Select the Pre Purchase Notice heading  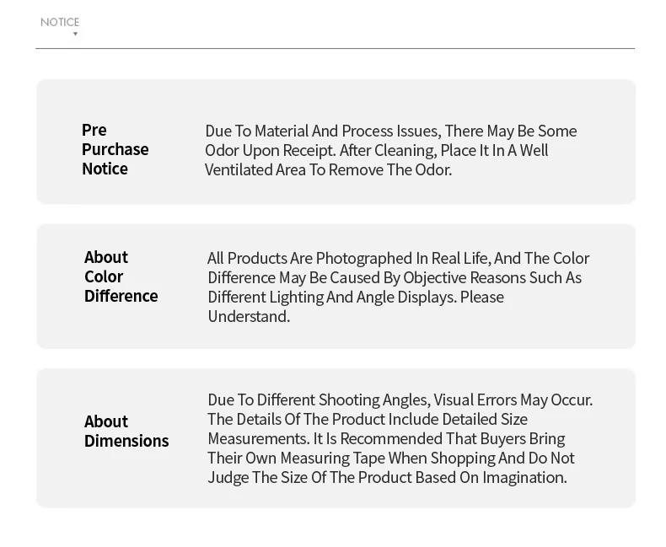(115, 149)
